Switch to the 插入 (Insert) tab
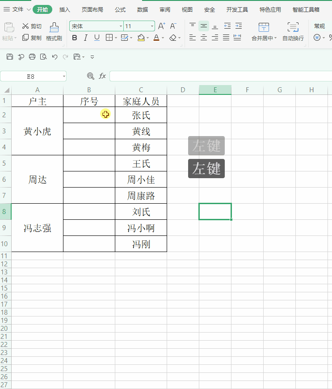 coord(65,9)
